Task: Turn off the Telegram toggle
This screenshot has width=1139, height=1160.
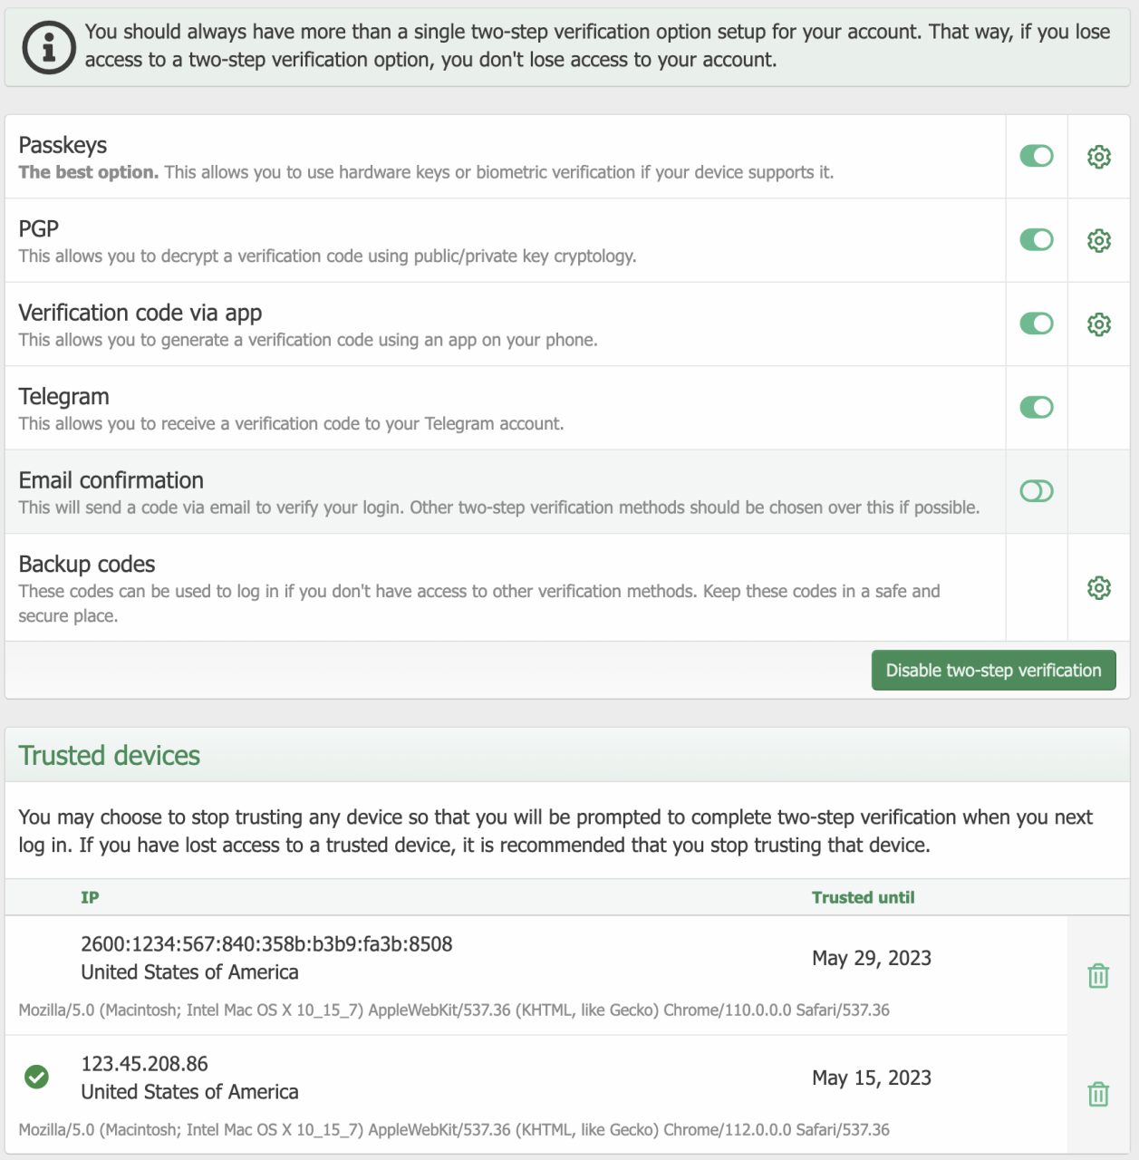Action: (x=1037, y=408)
